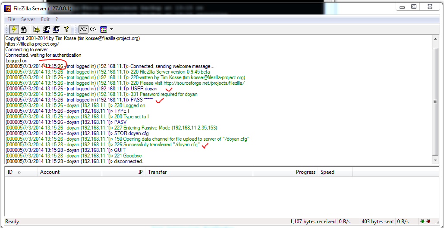Click the '226 Successfully transferred' log line

[103, 145]
